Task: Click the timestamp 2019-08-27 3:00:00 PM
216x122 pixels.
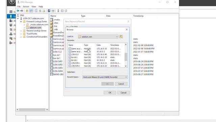Action: tap(143, 74)
